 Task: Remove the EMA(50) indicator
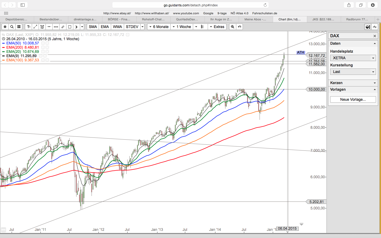click(47, 43)
